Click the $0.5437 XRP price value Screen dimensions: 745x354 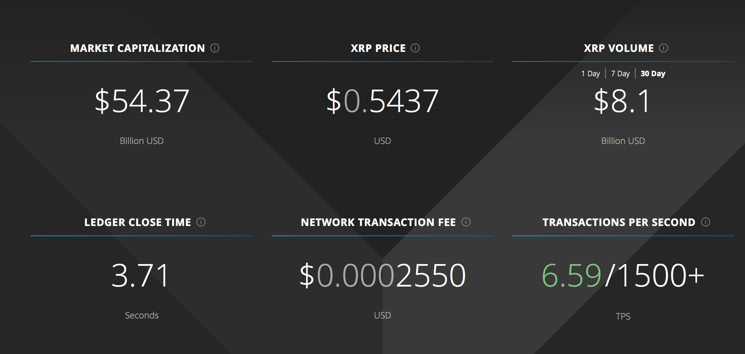tap(382, 101)
